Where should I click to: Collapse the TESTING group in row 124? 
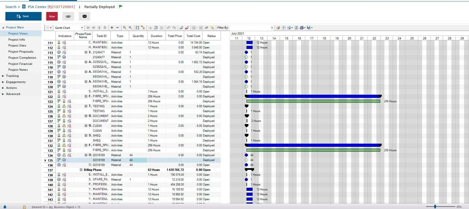(86, 106)
